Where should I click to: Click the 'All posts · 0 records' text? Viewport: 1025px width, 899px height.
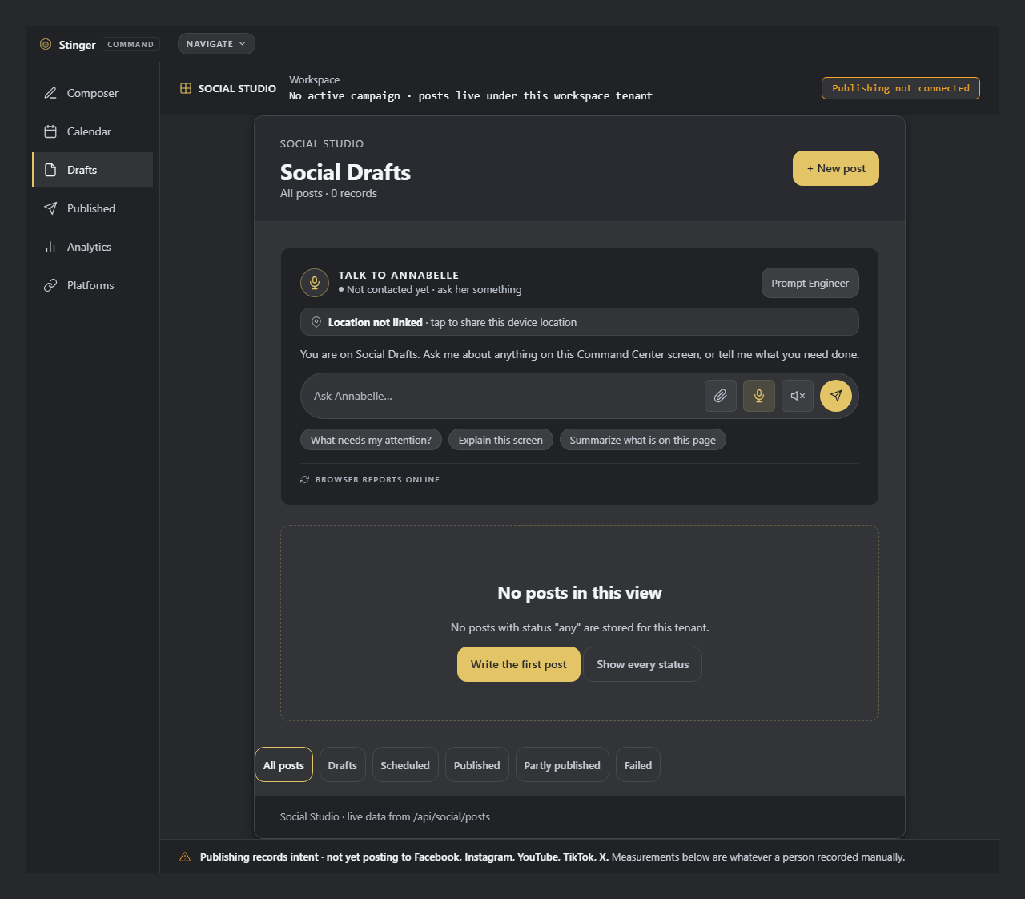(x=328, y=193)
